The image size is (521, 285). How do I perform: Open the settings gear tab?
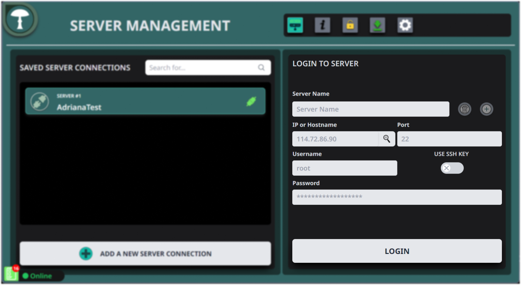pyautogui.click(x=405, y=25)
